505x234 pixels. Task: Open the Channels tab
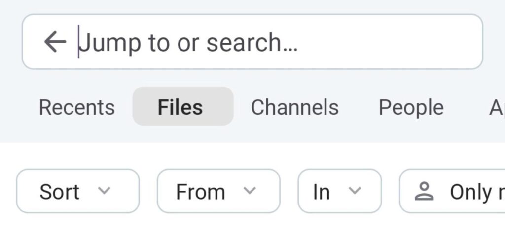click(x=294, y=107)
